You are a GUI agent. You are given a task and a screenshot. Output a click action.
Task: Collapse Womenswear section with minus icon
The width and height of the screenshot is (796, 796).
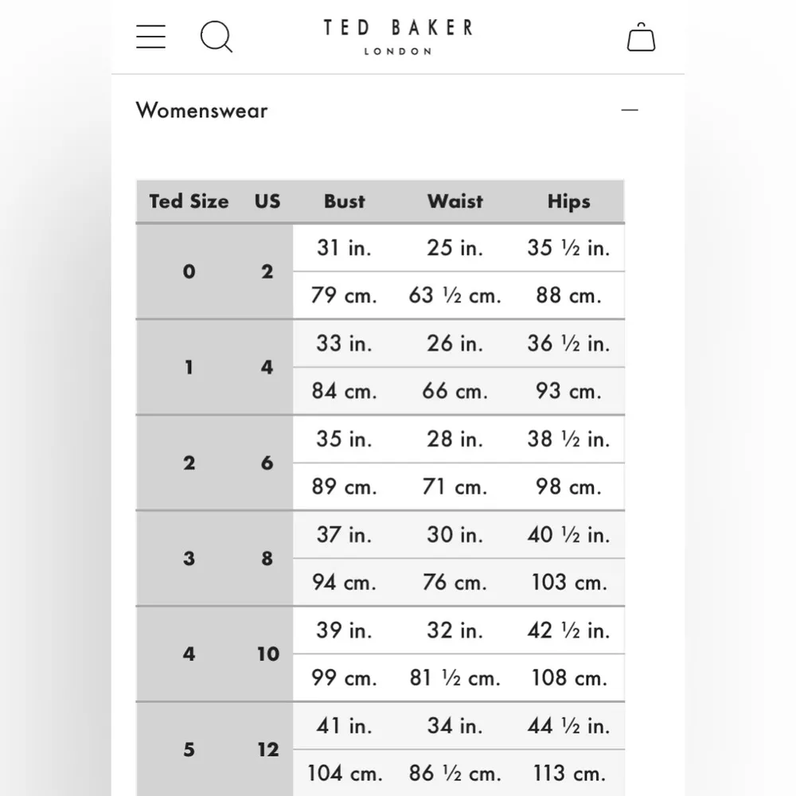click(x=630, y=110)
